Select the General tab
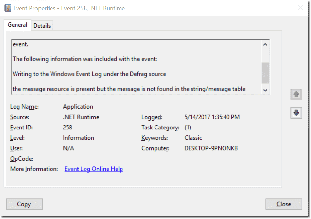 (x=17, y=25)
